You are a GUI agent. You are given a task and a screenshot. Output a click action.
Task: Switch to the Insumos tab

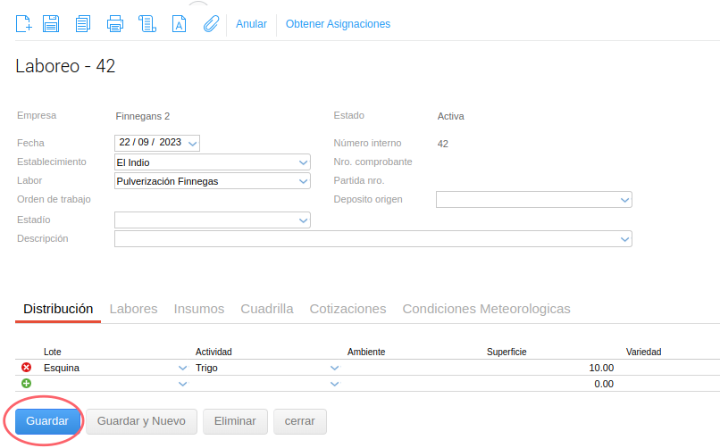point(198,309)
